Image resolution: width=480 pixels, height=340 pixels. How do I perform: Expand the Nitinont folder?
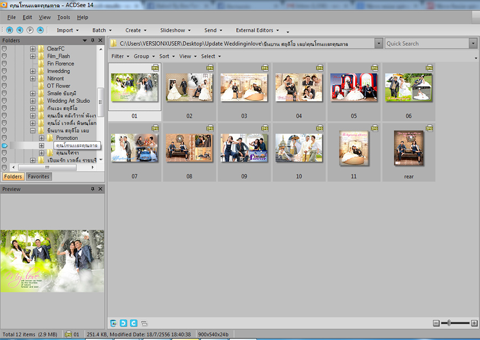tap(33, 78)
